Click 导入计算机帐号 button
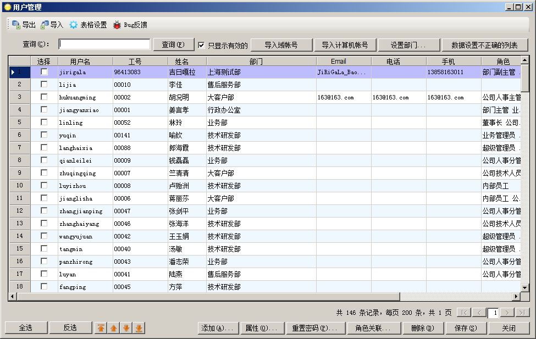The height and width of the screenshot is (339, 536). pyautogui.click(x=345, y=45)
